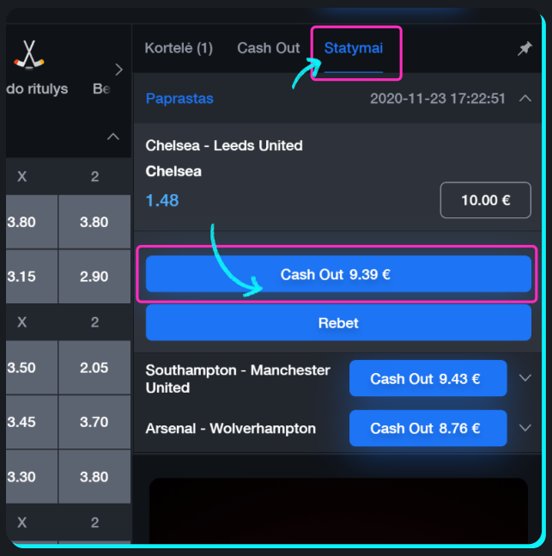Select odds 2.90 in the left table
The image size is (552, 556).
(94, 276)
